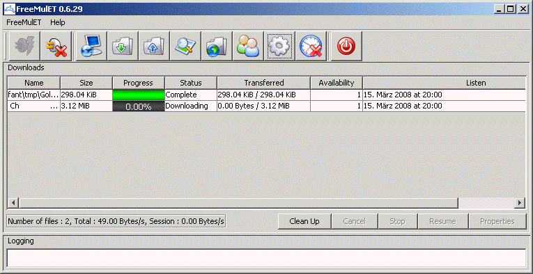Screen dimensions: 533x274
Task: Select the Complete download row
Action: [x=266, y=95]
